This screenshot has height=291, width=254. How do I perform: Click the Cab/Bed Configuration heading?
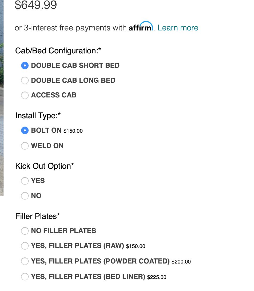click(58, 51)
